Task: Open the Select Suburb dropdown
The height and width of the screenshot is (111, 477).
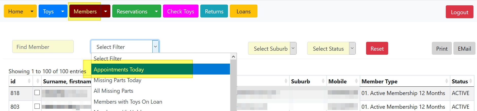Action: tap(272, 48)
